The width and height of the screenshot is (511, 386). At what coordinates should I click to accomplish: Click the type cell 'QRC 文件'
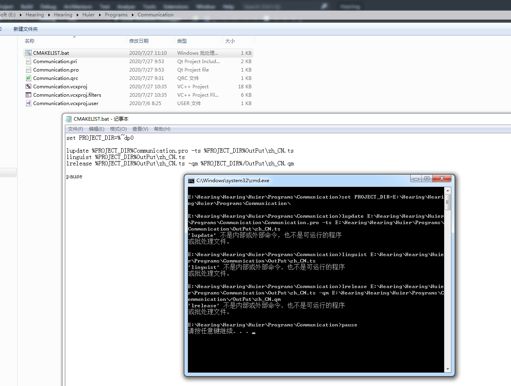tap(188, 78)
